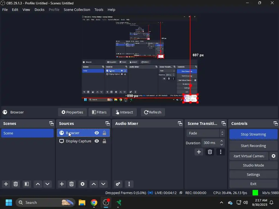Screen dimensions: 279x209
Task: Click the preview canvas selected browser overlay
Action: point(190,98)
